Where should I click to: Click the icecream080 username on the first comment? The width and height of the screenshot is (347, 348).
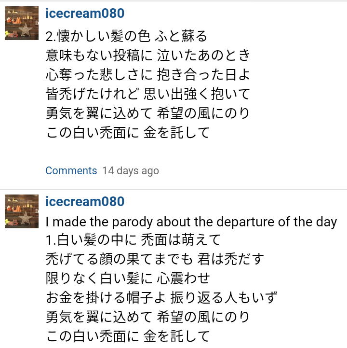click(85, 14)
